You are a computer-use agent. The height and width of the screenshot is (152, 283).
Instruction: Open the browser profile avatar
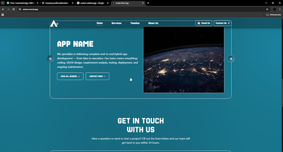(x=275, y=10)
